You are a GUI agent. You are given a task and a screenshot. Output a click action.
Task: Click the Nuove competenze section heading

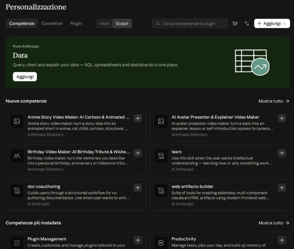pyautogui.click(x=26, y=101)
